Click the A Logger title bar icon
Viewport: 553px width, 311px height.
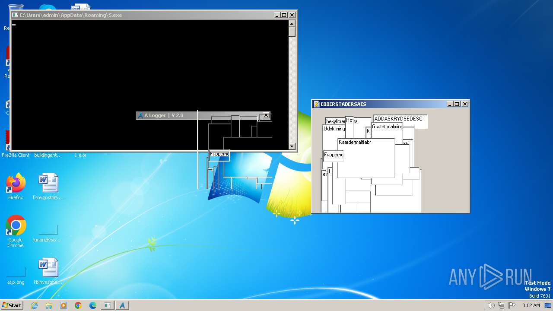(140, 115)
